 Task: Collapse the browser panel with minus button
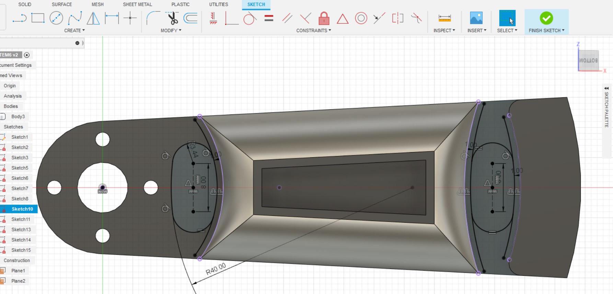[77, 43]
